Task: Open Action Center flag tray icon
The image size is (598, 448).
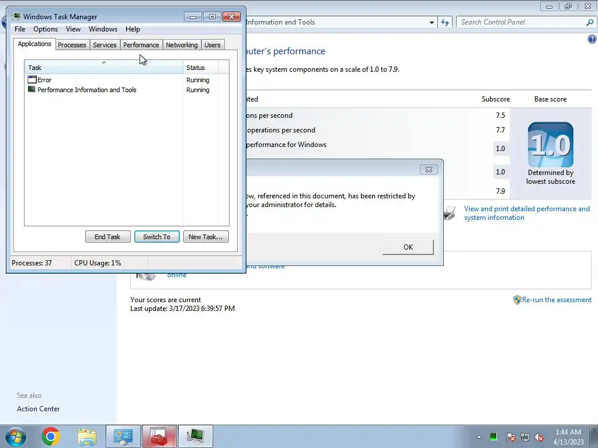Action: coord(510,437)
